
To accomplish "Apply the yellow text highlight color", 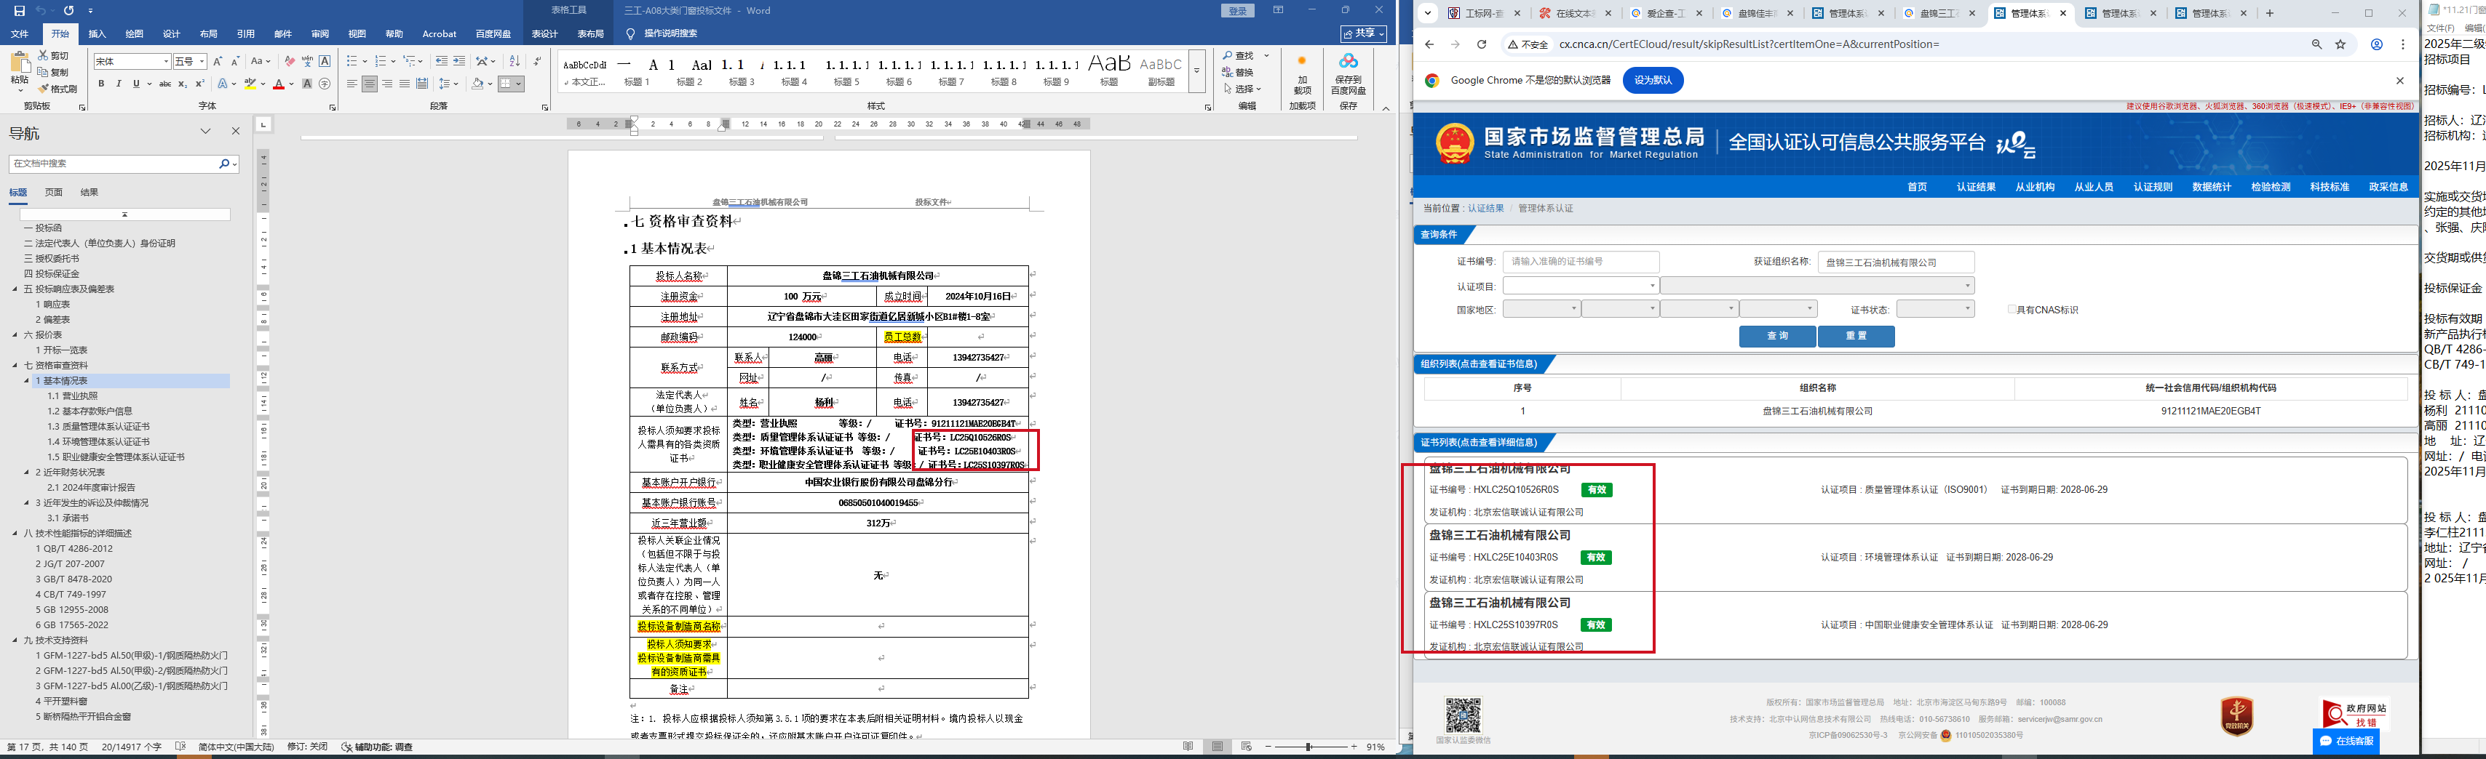I will (x=251, y=84).
